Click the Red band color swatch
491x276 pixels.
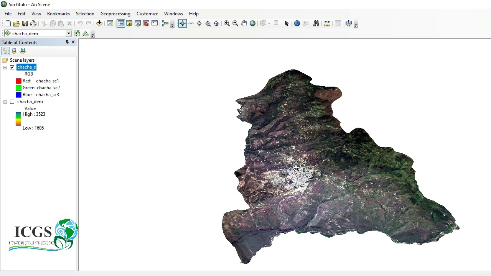tap(18, 81)
